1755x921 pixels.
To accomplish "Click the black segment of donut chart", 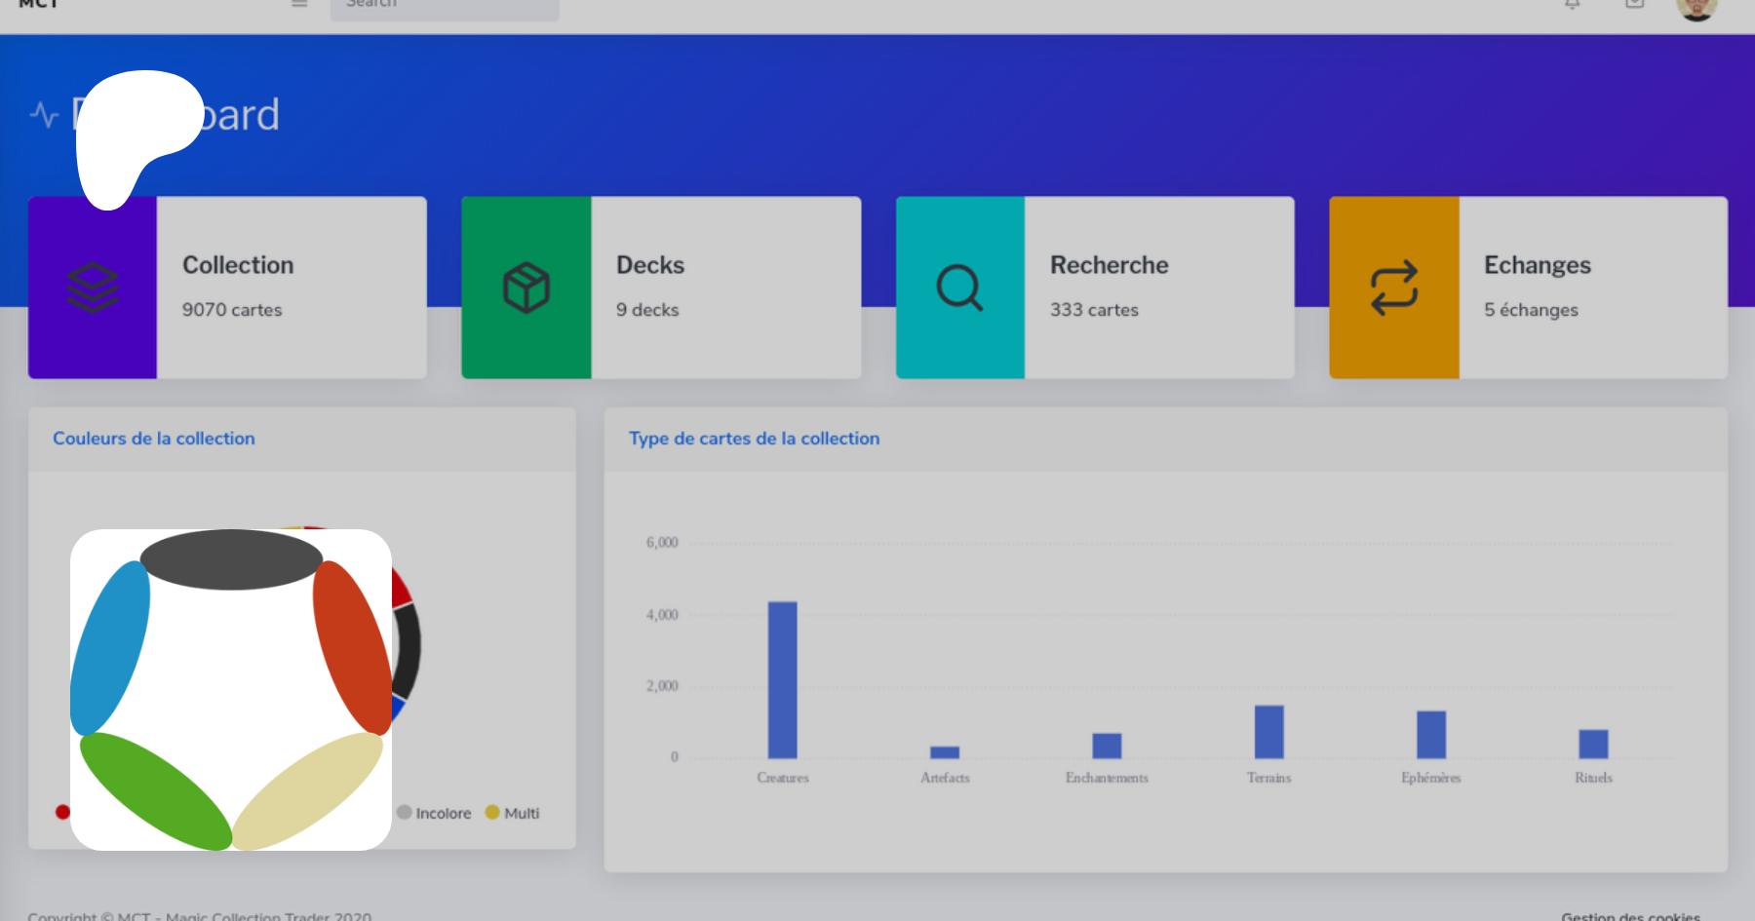I will (409, 648).
